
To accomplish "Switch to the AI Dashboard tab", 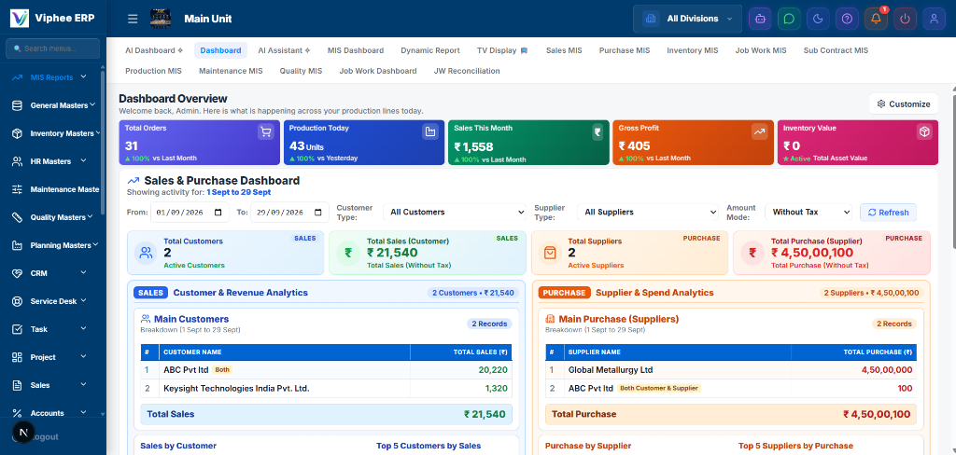I will 154,50.
